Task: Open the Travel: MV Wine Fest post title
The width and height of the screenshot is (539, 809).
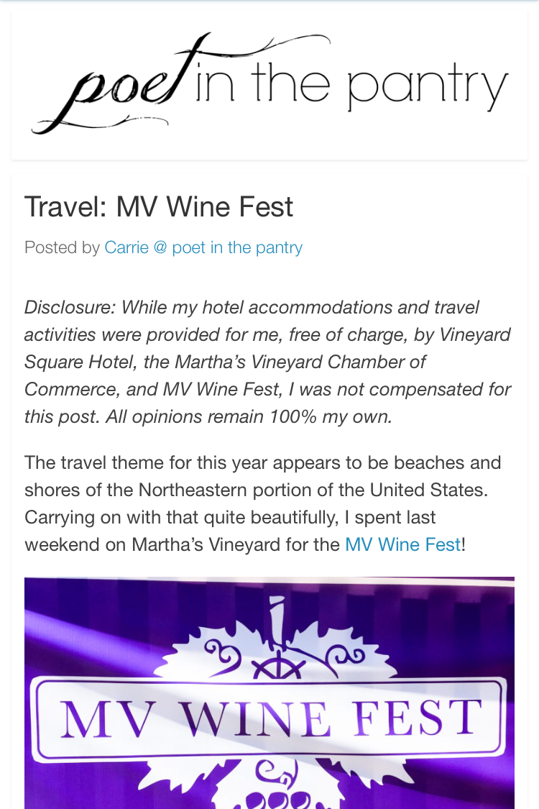Action: coord(158,207)
